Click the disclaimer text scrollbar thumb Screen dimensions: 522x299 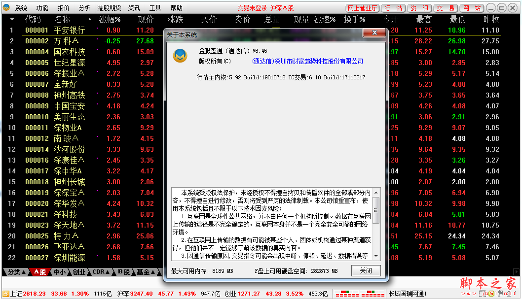click(x=376, y=210)
